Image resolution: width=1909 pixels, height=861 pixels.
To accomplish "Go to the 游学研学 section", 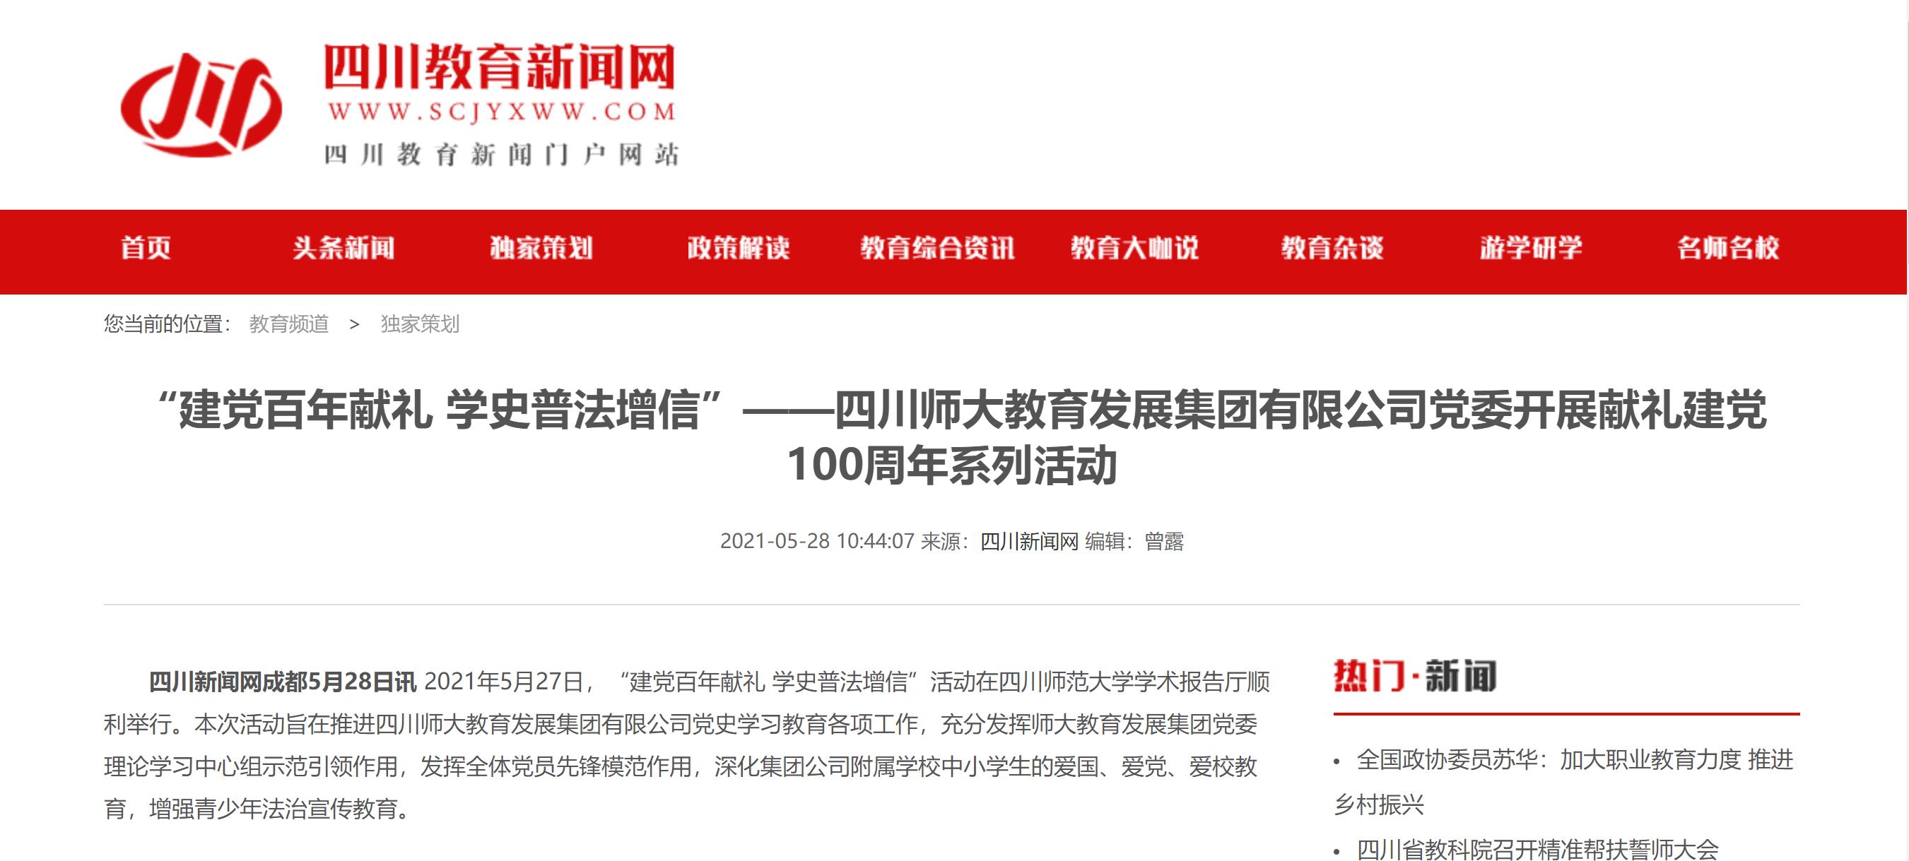I will click(x=1531, y=248).
